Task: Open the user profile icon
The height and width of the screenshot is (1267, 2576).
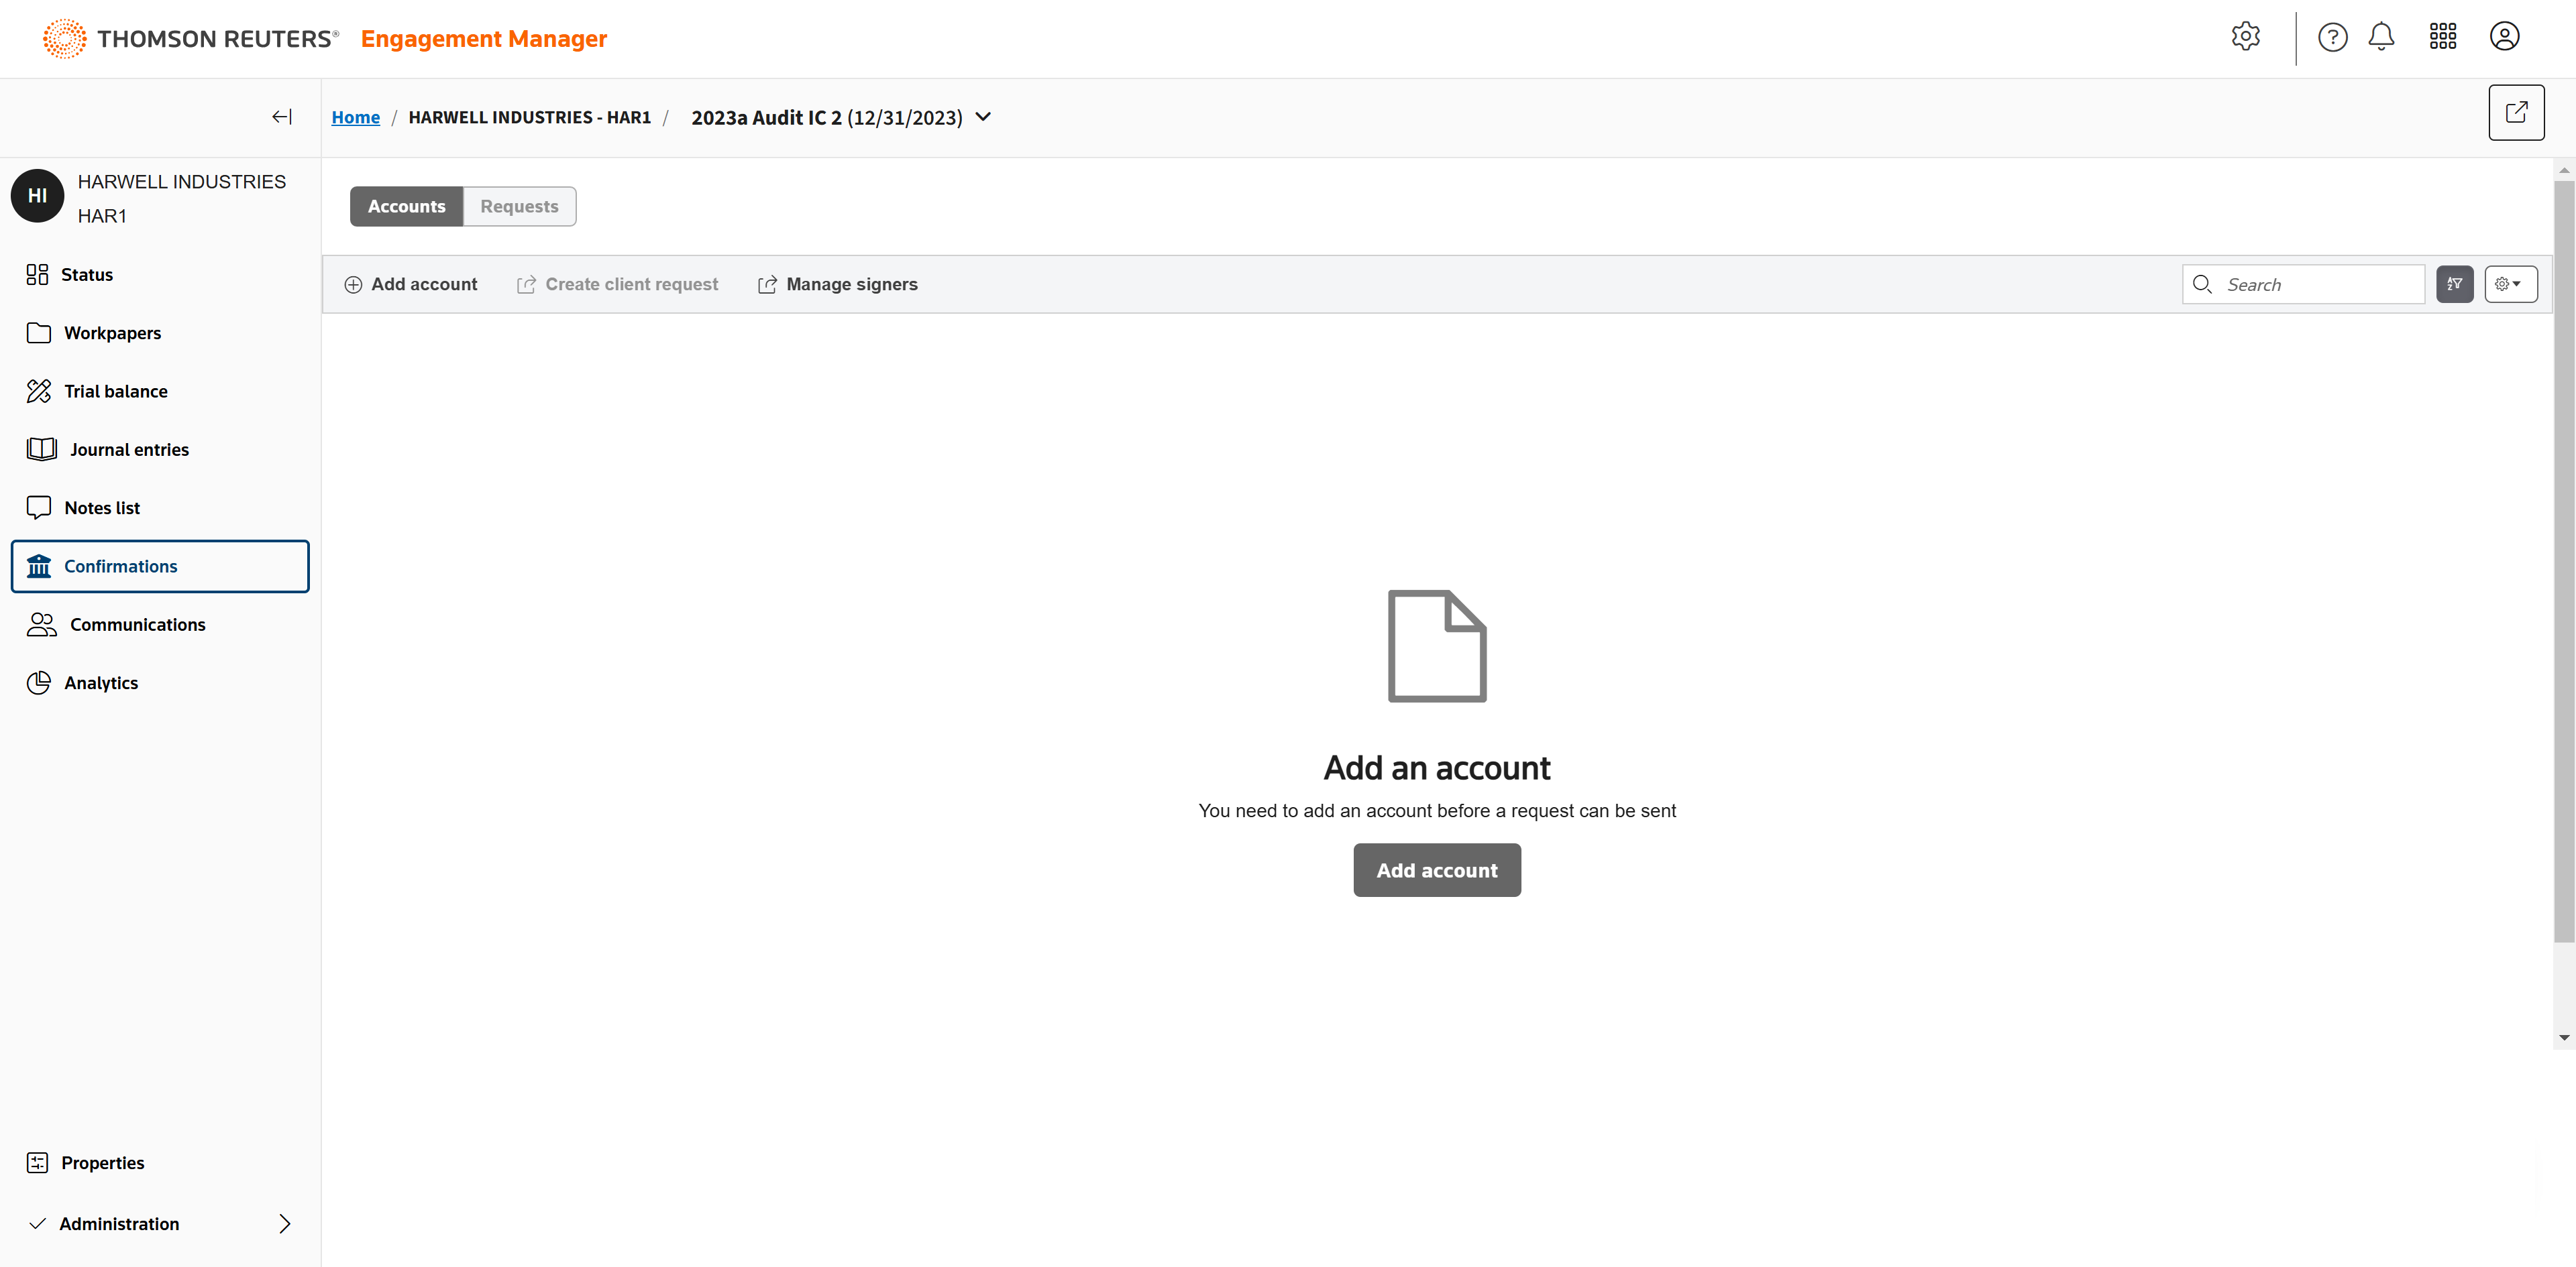Action: click(2504, 37)
